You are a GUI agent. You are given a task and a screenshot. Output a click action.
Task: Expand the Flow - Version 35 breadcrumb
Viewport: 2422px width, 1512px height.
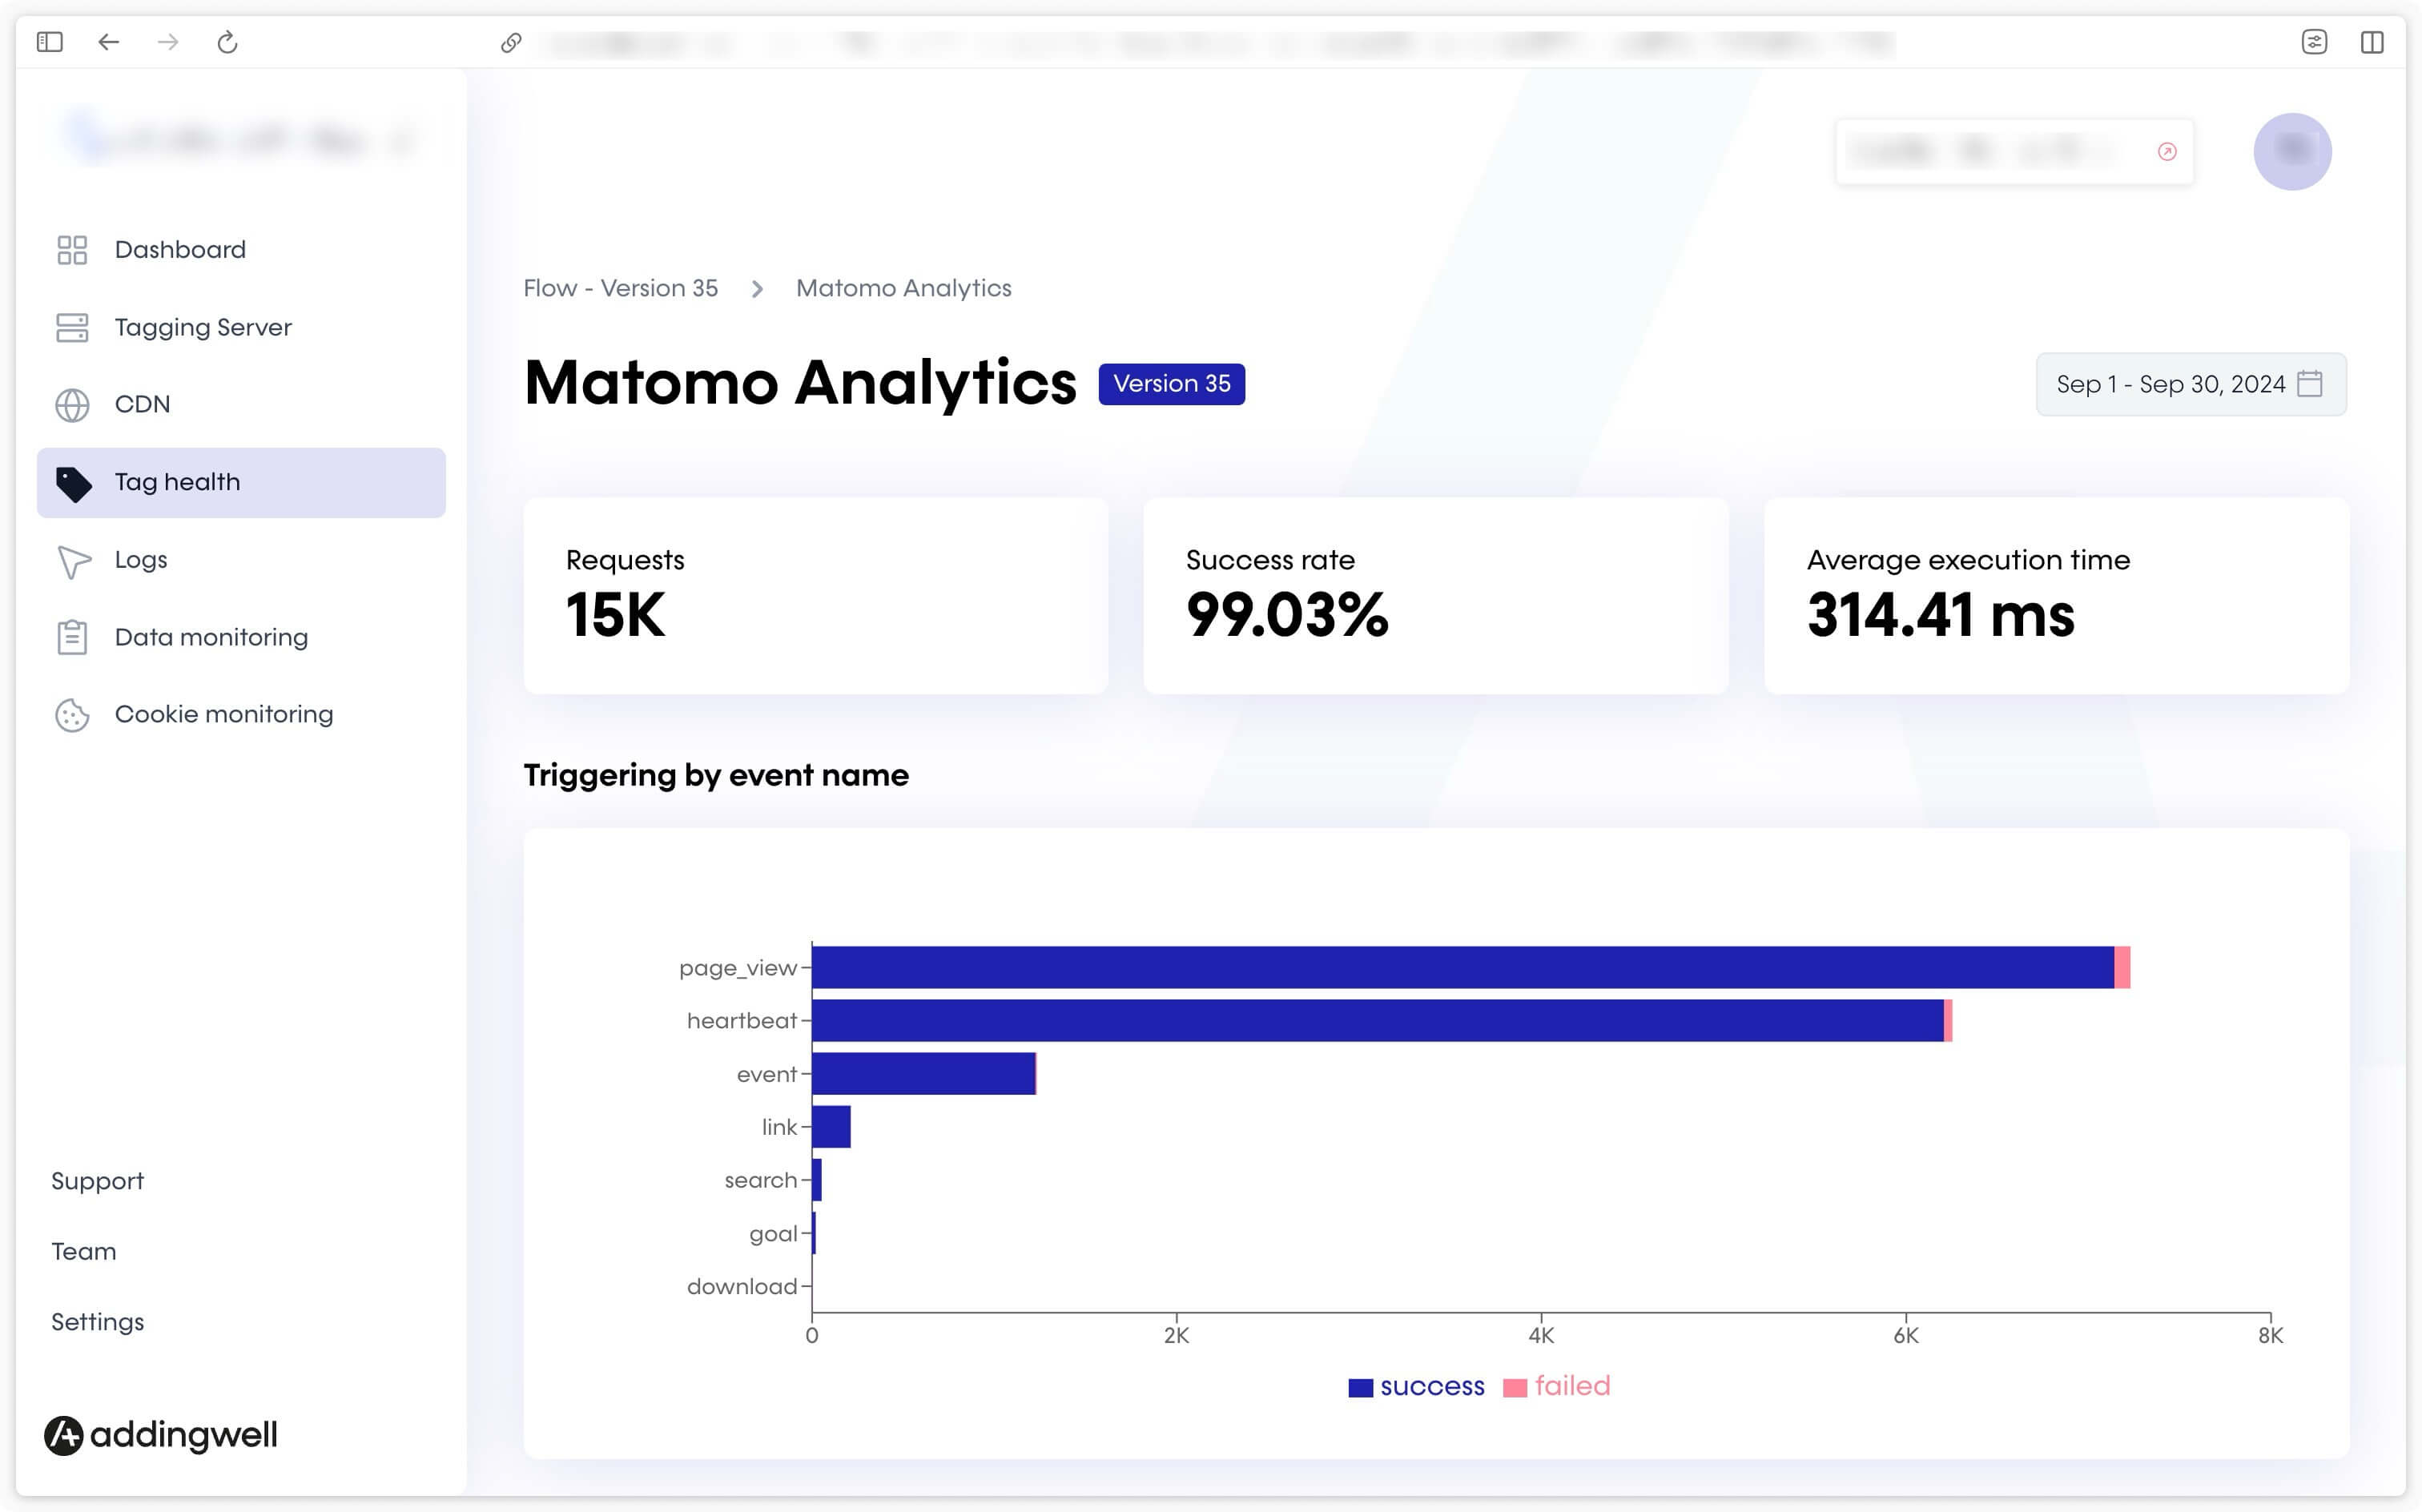[x=620, y=288]
